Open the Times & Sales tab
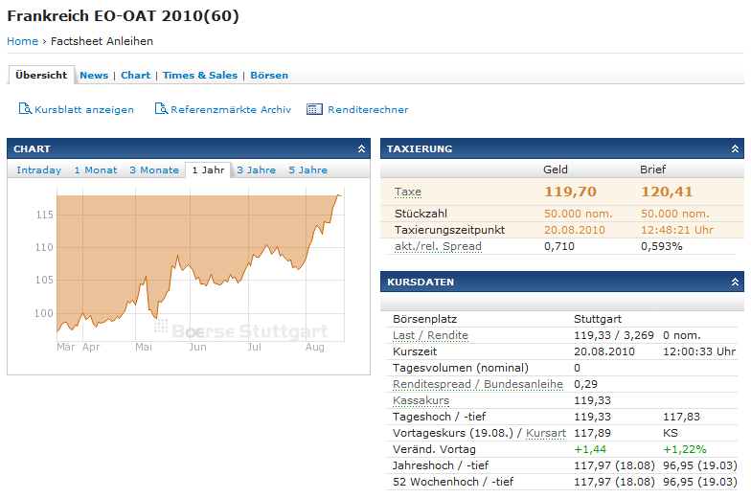Screen dimensions: 751x498 pos(200,75)
